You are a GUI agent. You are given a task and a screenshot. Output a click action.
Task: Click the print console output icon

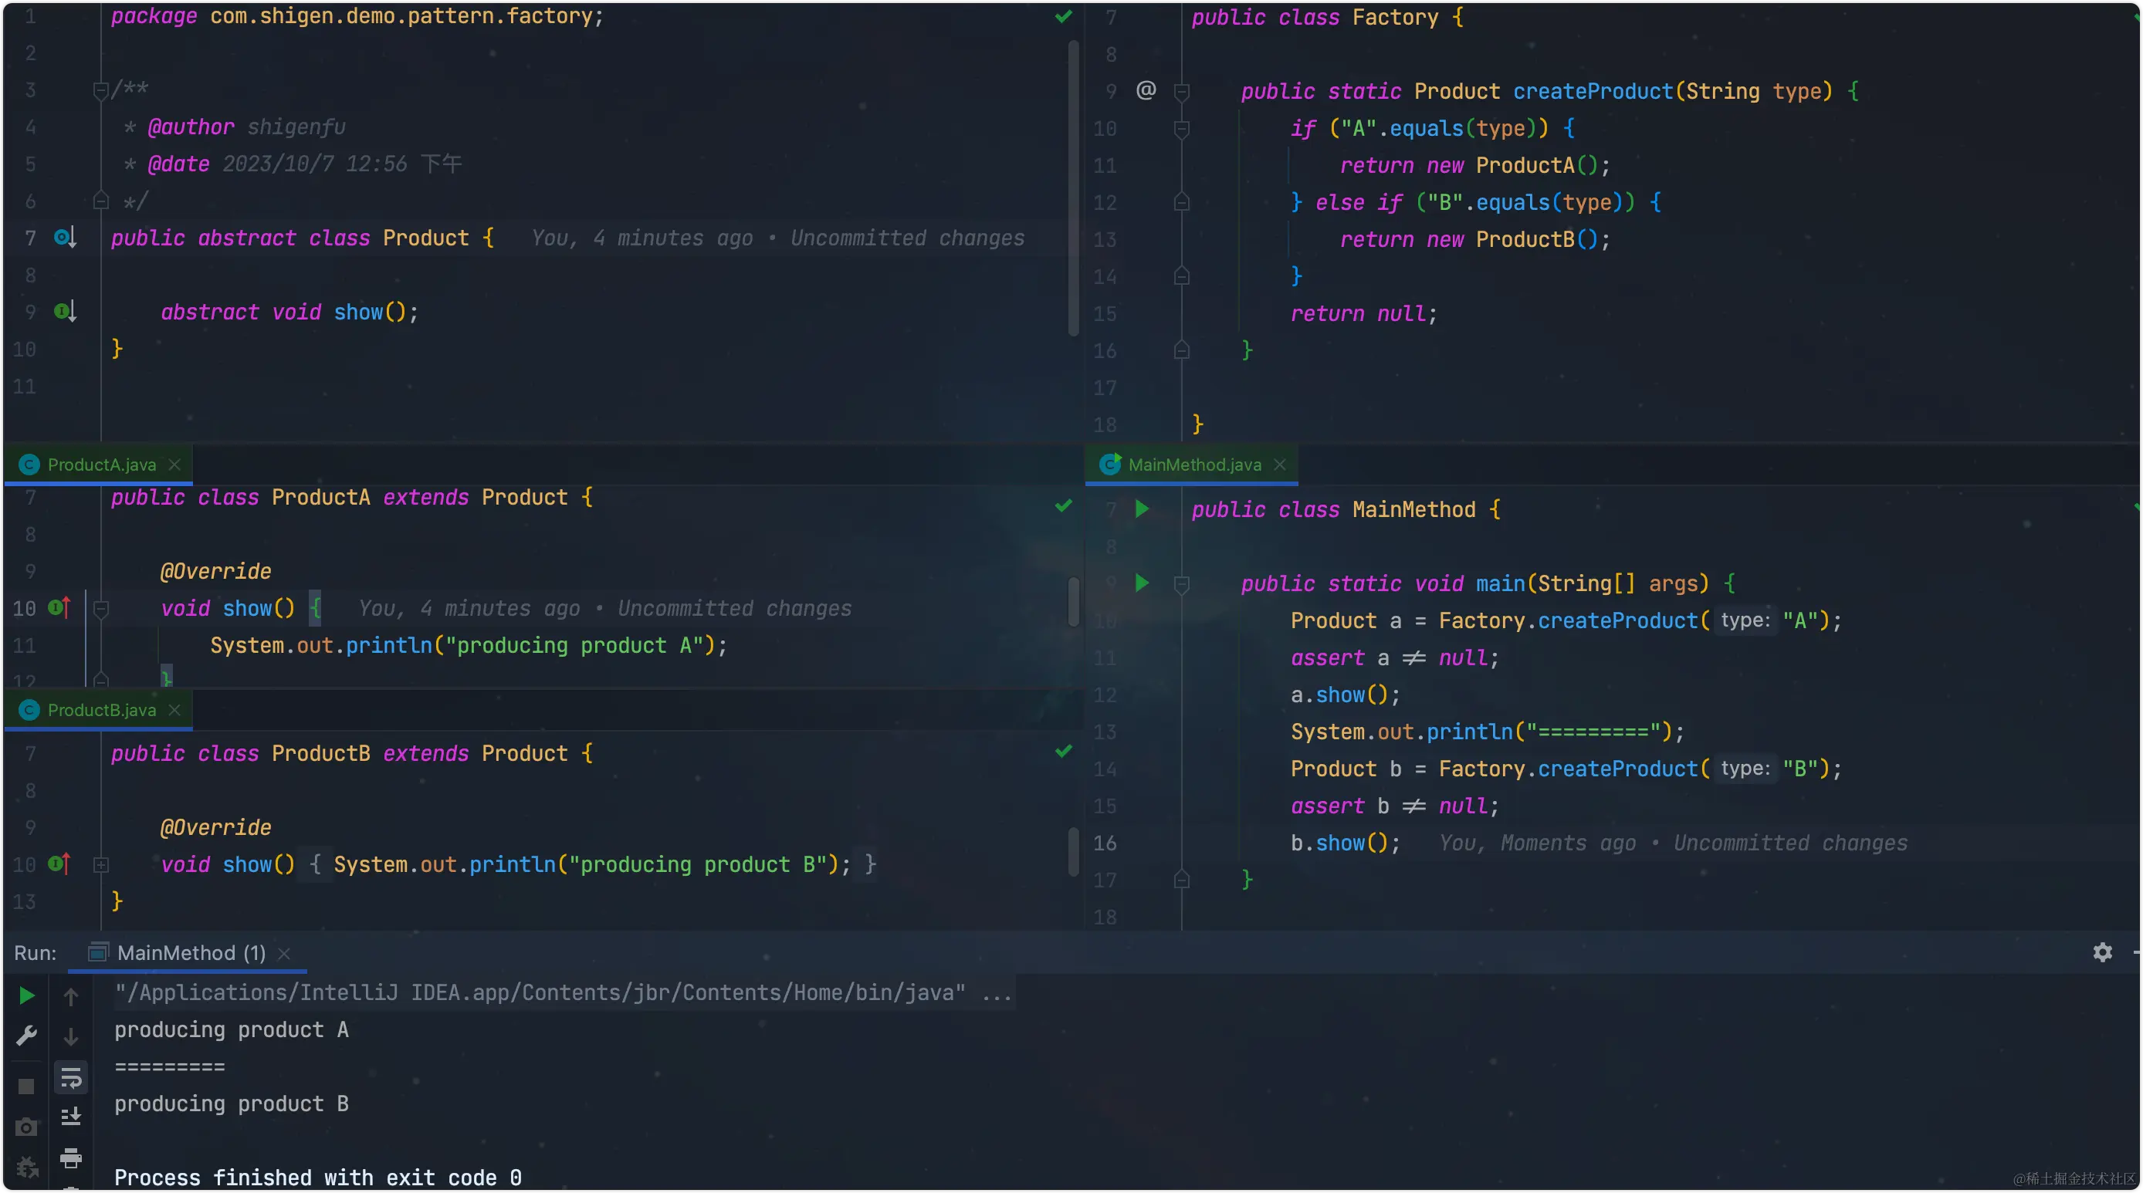click(71, 1157)
